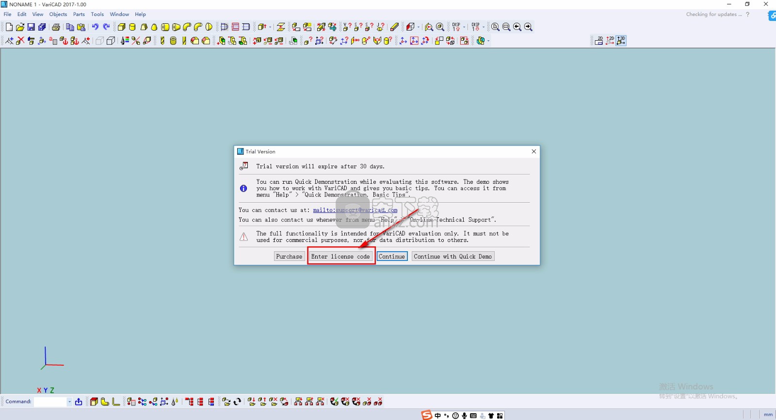Click the percent scale icon
The height and width of the screenshot is (420, 776).
click(136, 41)
